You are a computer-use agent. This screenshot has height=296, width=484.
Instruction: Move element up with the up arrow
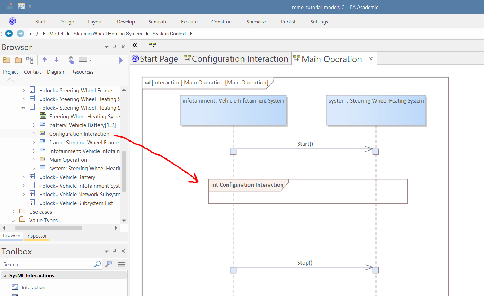pos(44,60)
